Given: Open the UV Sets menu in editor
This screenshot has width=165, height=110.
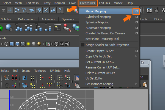Looking at the screenshot, I should 55,71.
